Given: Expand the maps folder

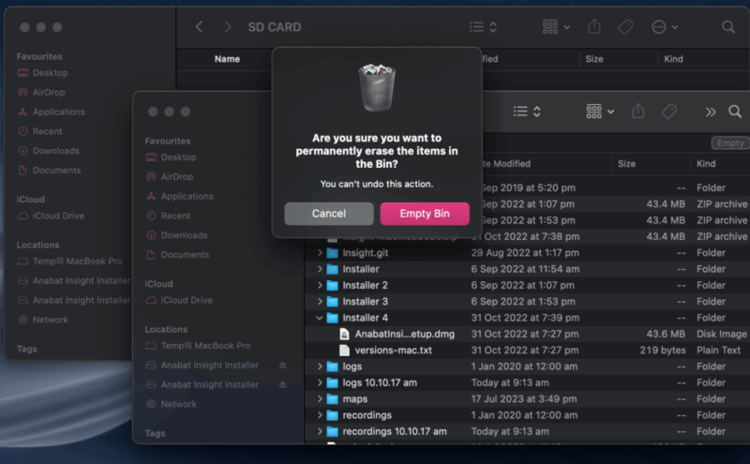Looking at the screenshot, I should (320, 399).
